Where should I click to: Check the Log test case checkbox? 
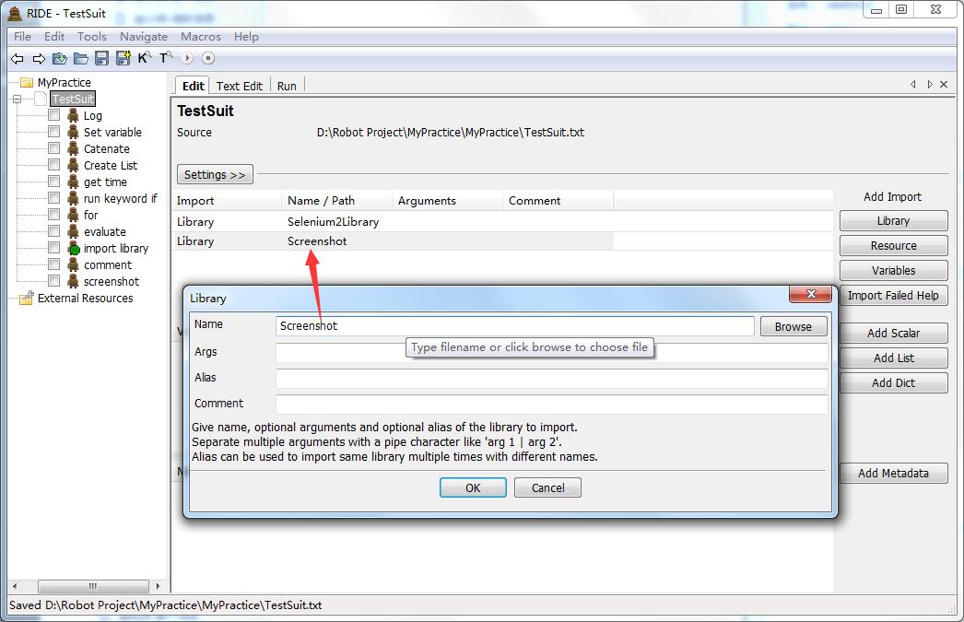click(x=54, y=115)
